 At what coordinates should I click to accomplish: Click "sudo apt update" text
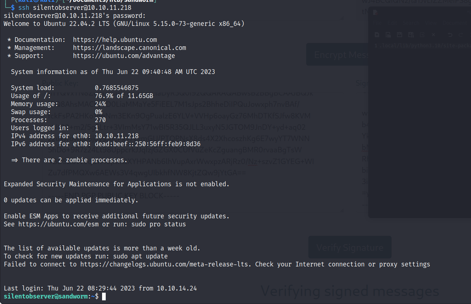(140, 256)
